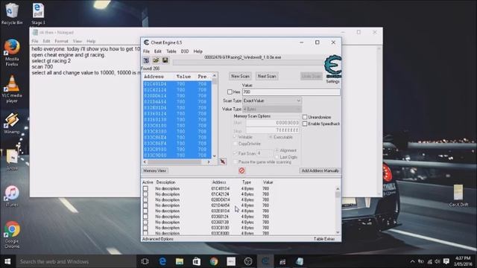477x268 pixels.
Task: Select the Winamp desktop shortcut
Action: coord(12,123)
